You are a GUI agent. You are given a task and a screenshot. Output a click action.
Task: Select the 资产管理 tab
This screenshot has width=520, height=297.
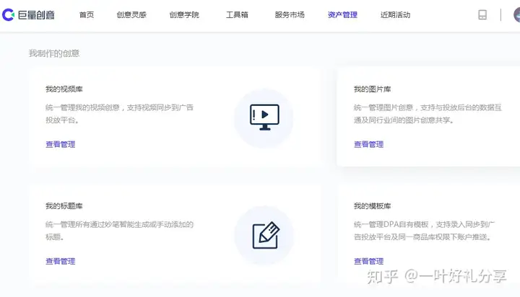point(342,15)
